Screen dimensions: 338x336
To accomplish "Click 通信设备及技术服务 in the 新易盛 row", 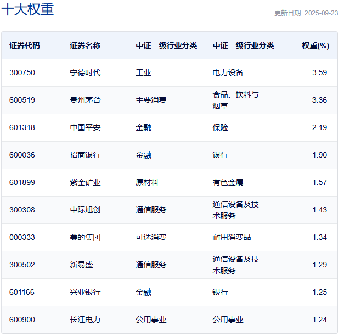I will click(x=235, y=265).
